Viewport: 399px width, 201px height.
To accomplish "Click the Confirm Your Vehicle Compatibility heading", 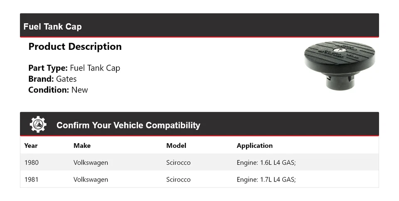I will point(128,125).
